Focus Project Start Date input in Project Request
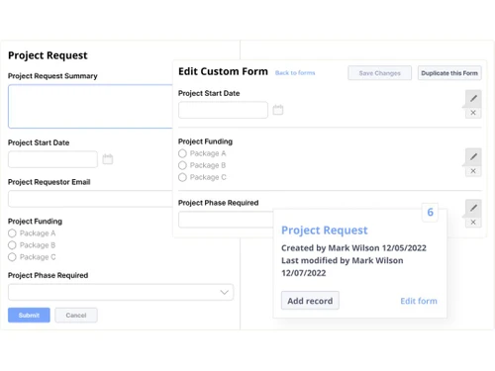The width and height of the screenshot is (495, 371). [52, 159]
